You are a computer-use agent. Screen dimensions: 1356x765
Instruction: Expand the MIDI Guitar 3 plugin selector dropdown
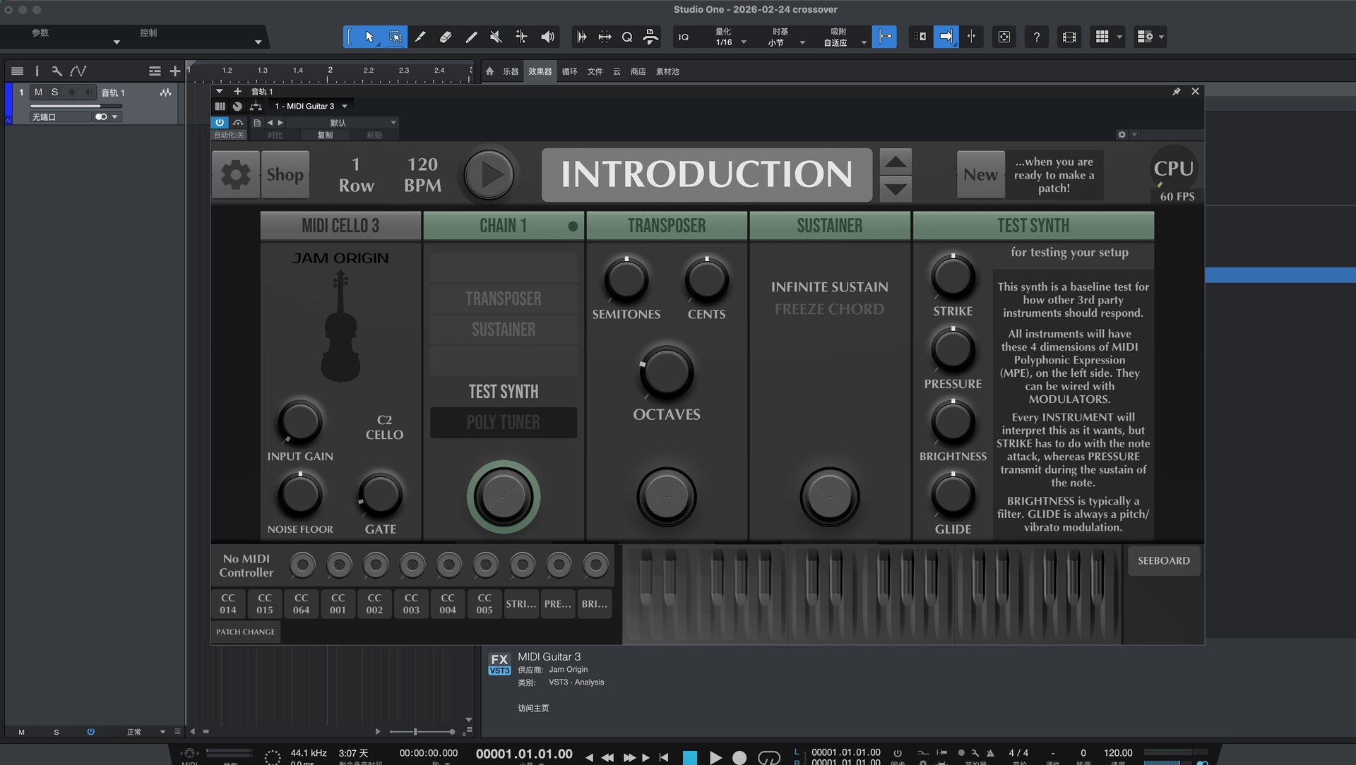(x=345, y=107)
